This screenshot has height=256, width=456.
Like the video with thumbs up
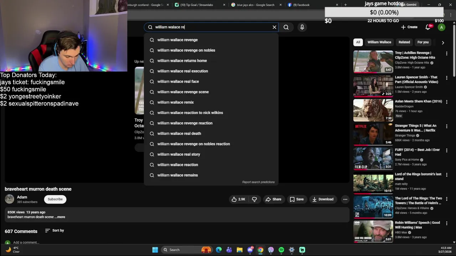click(239, 199)
